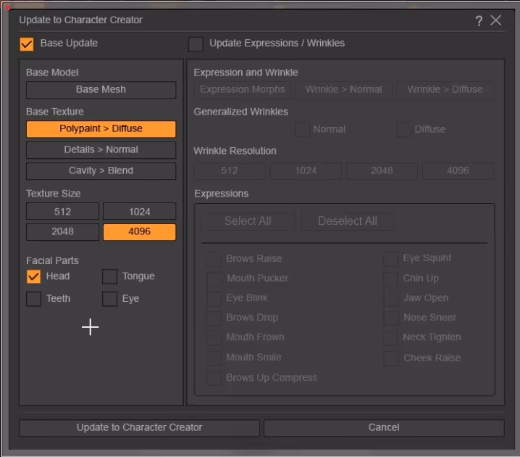Set Texture Size to 4096
The width and height of the screenshot is (520, 457).
point(139,231)
